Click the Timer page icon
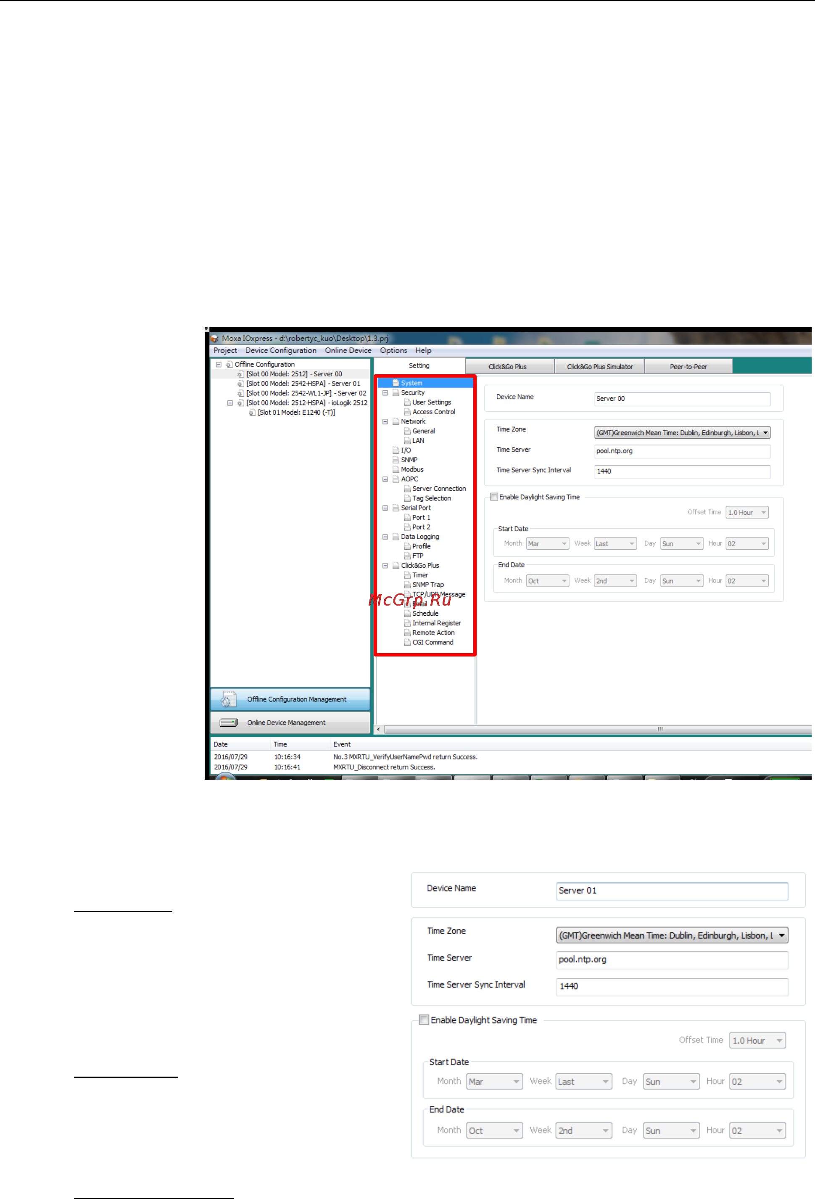Screen dimensions: 815x1199 (x=407, y=575)
